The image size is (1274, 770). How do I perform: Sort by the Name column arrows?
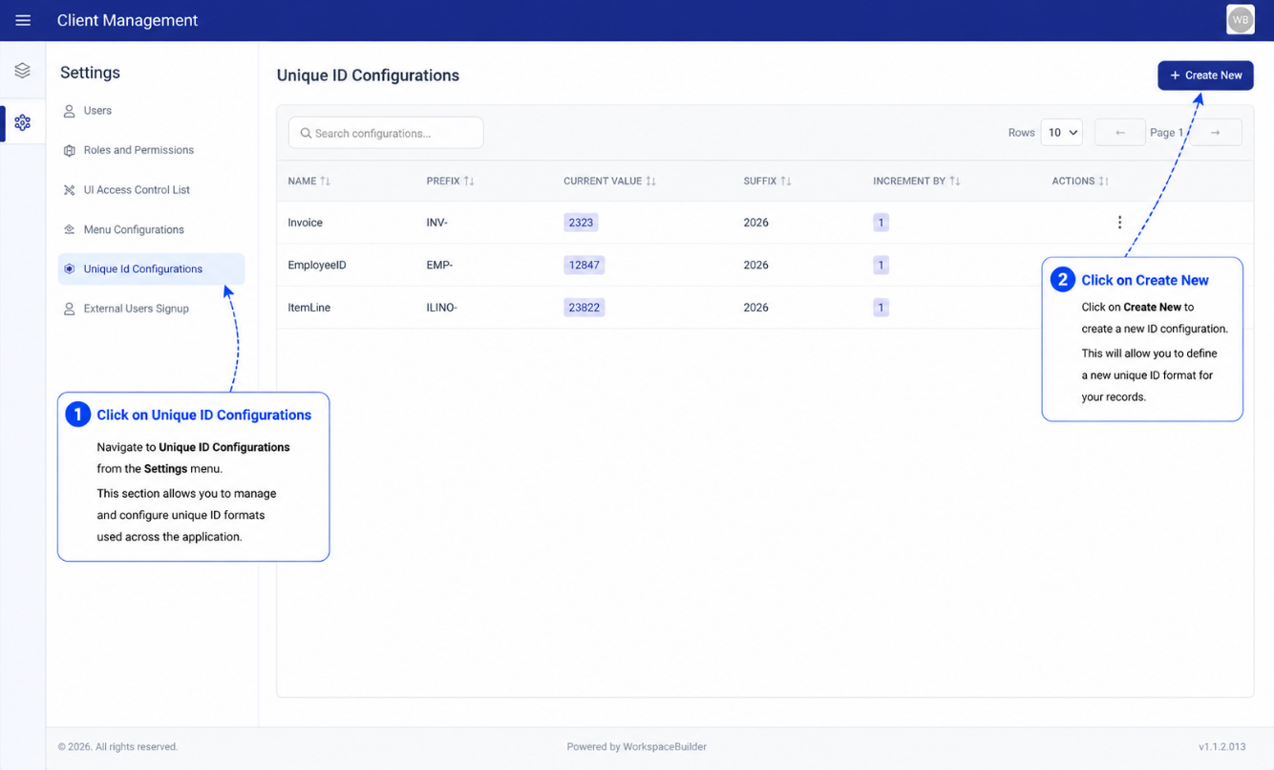325,181
